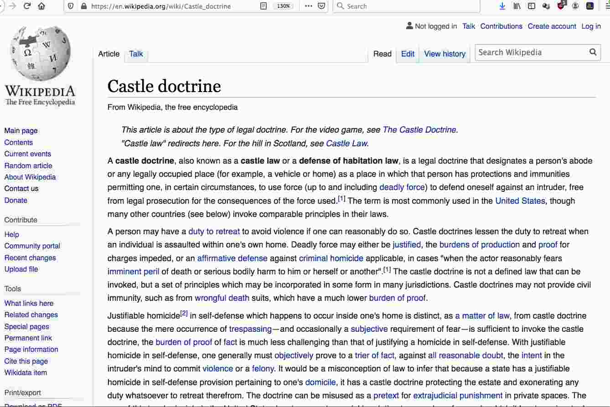This screenshot has height=407, width=610.
Task: Open Recent changes link
Action: 30,258
